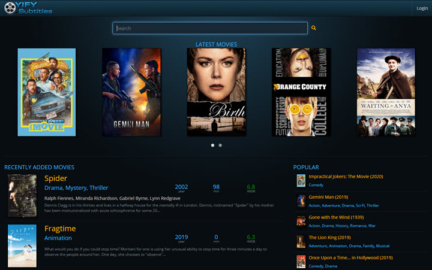Click the Fragtime poster thumbnail
The image size is (432, 270).
(x=22, y=246)
